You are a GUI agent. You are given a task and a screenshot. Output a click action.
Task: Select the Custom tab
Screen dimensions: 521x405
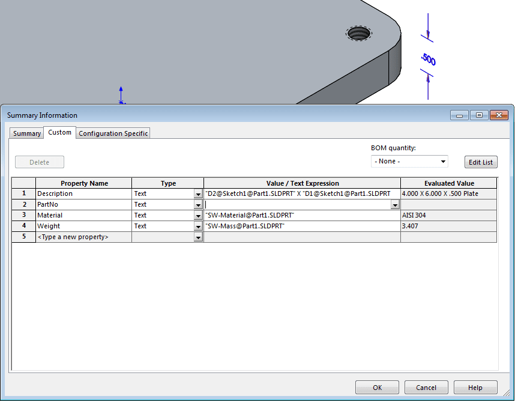click(59, 133)
